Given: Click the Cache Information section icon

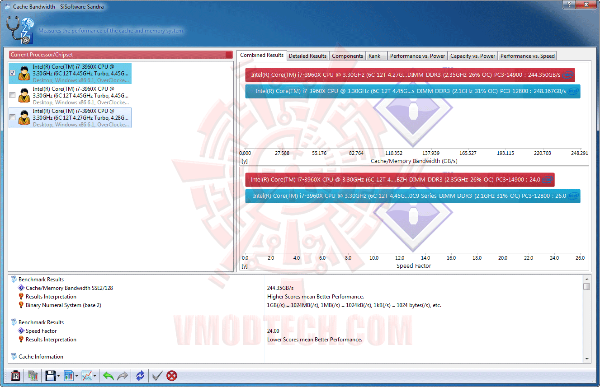Looking at the screenshot, I should tap(14, 357).
